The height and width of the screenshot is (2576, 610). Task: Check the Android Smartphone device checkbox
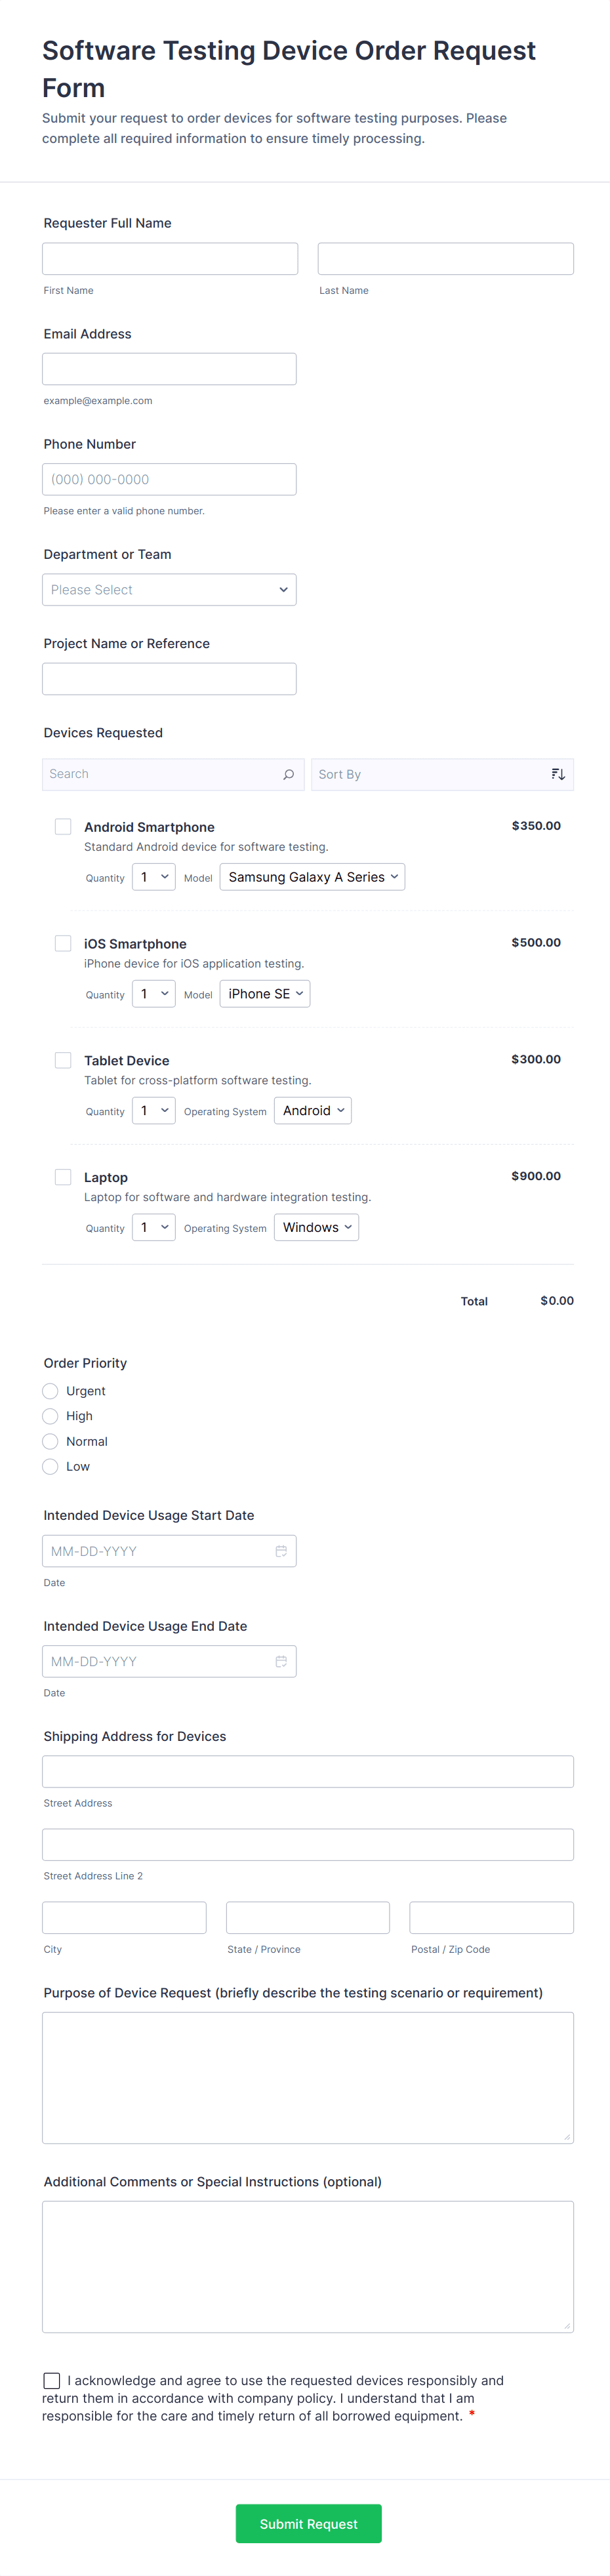[63, 826]
